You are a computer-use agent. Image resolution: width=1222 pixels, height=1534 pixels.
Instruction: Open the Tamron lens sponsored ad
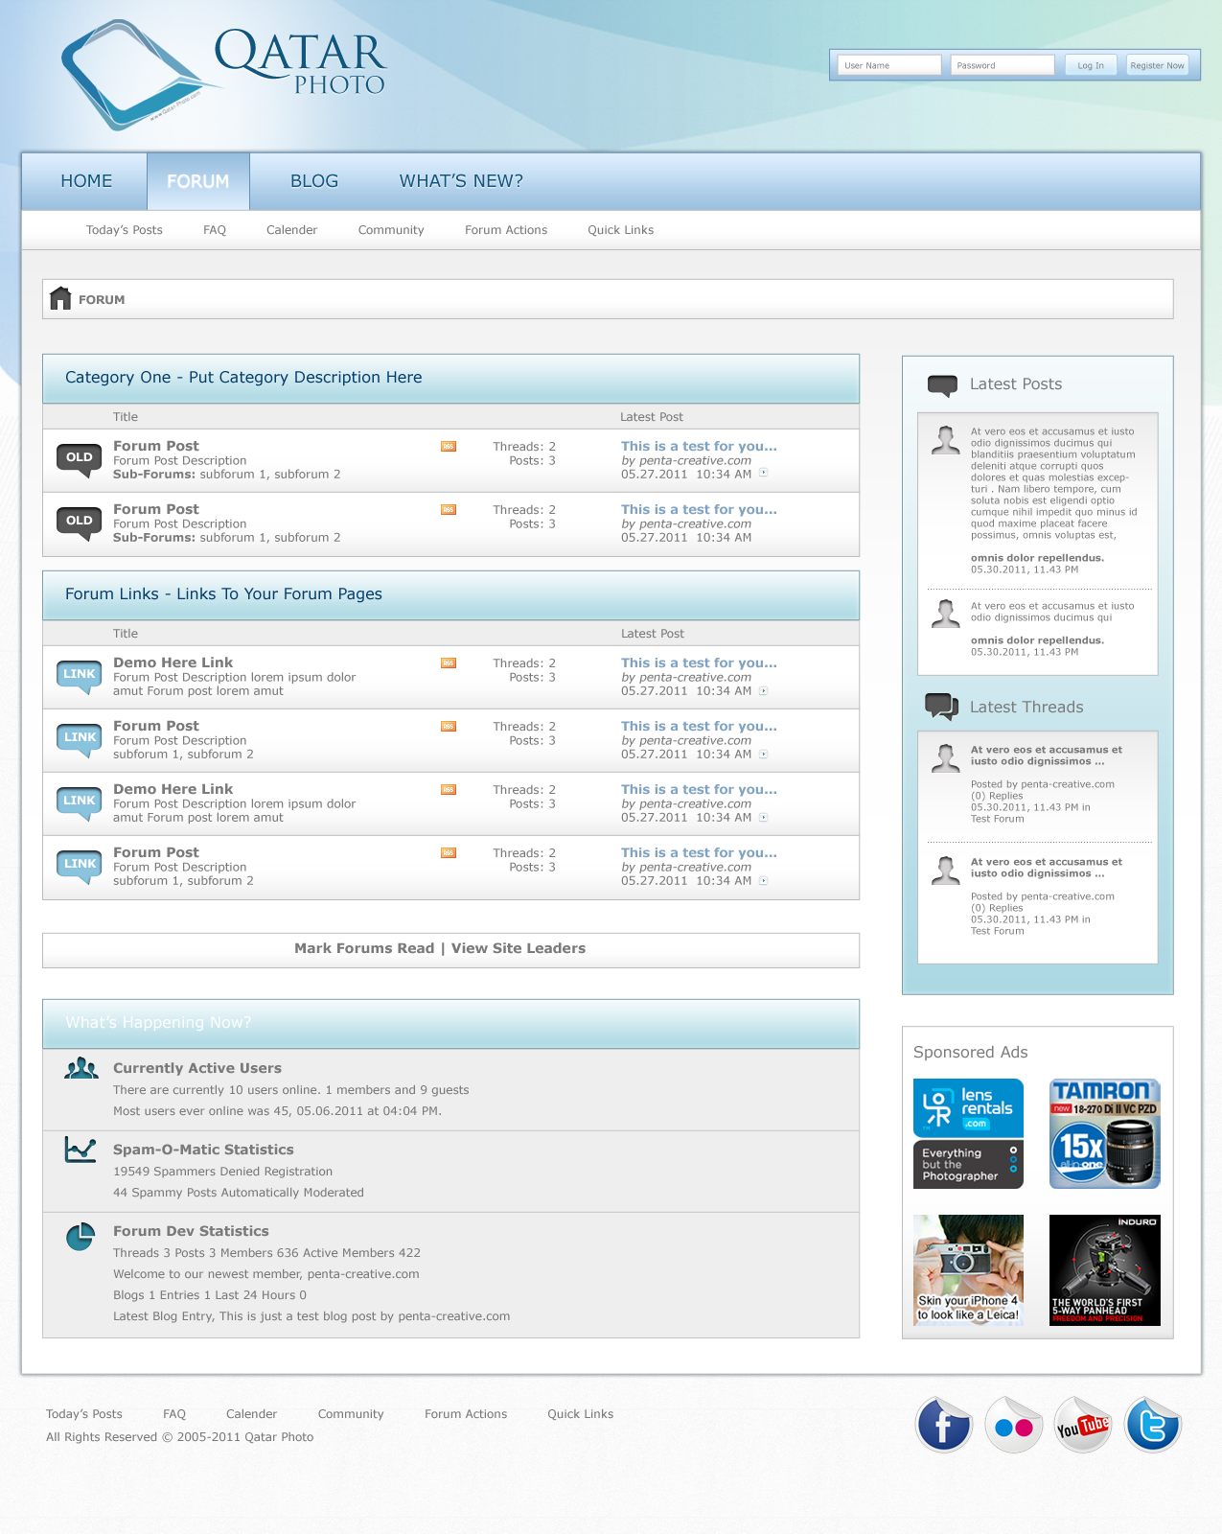click(x=1104, y=1133)
